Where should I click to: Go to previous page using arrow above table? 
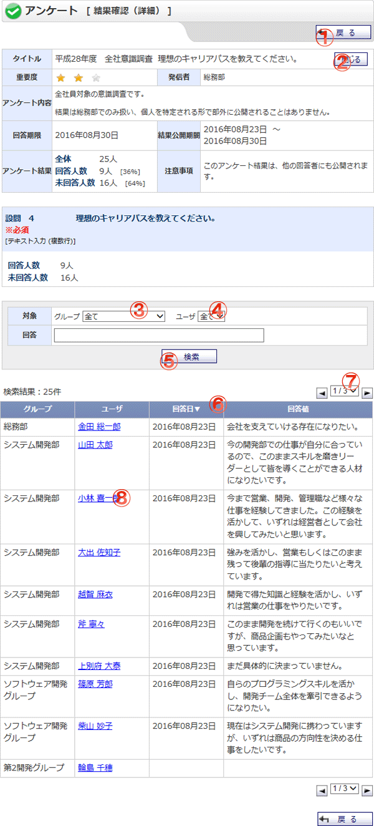(322, 393)
